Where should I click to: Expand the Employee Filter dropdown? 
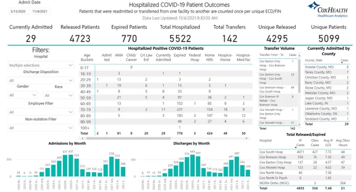pos(41,112)
